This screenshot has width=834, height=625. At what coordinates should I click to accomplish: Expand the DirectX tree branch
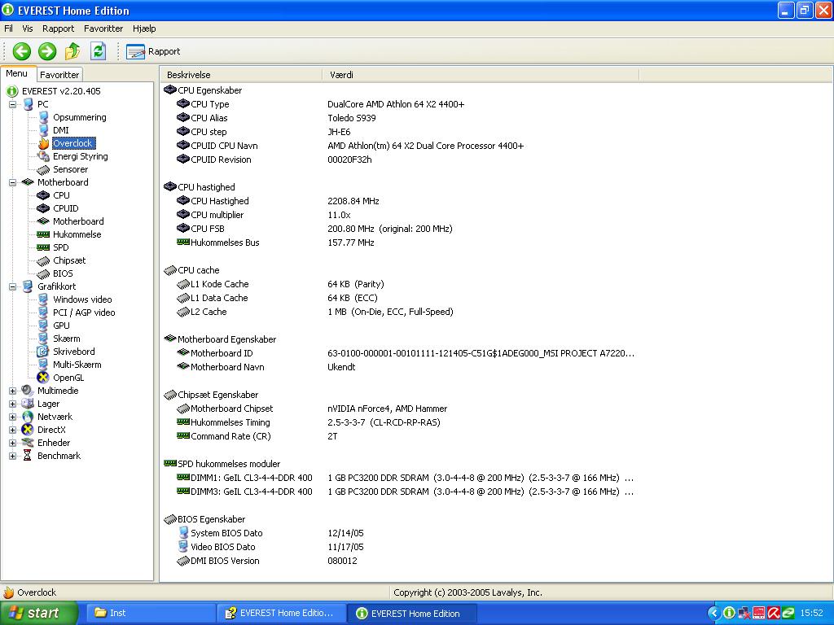click(12, 430)
